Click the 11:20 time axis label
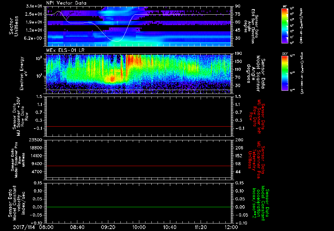Image resolution: width=334 pixels, height=231 pixels. point(201,227)
